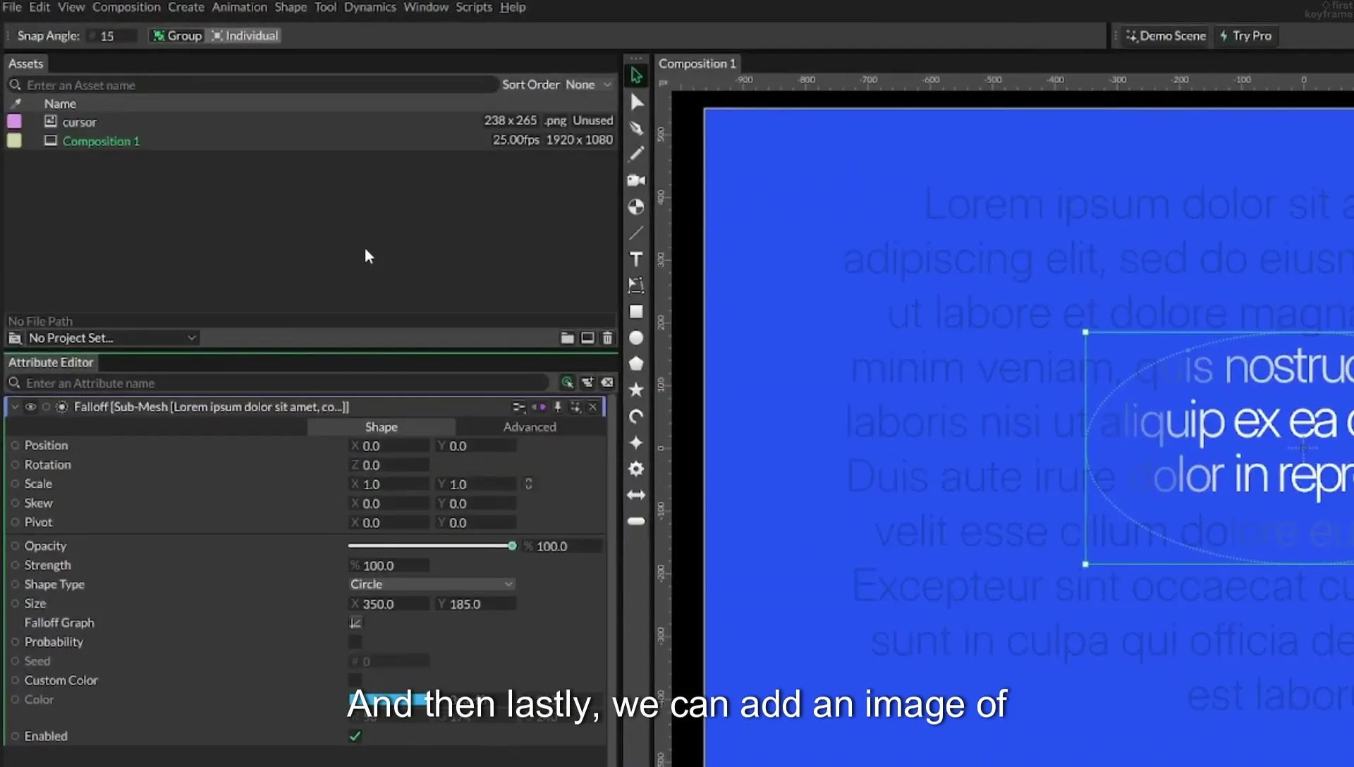Select the Polygon shape tool
This screenshot has width=1354, height=767.
pyautogui.click(x=636, y=364)
